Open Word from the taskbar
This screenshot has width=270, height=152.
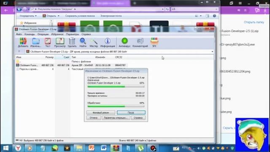(104, 148)
